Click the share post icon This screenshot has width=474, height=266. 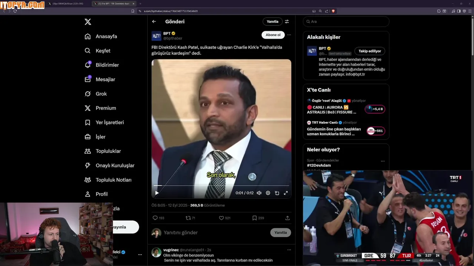point(287,218)
